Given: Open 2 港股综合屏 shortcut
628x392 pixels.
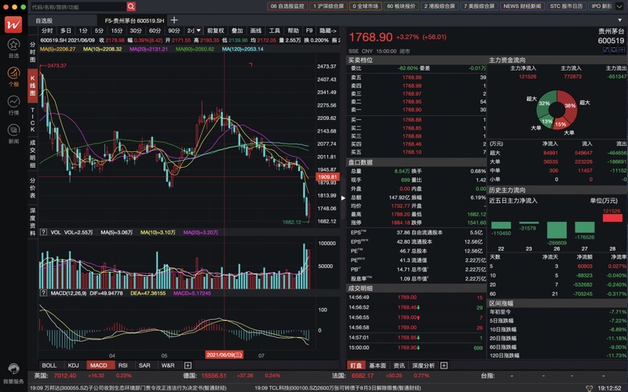Looking at the screenshot, I should tap(440, 6).
